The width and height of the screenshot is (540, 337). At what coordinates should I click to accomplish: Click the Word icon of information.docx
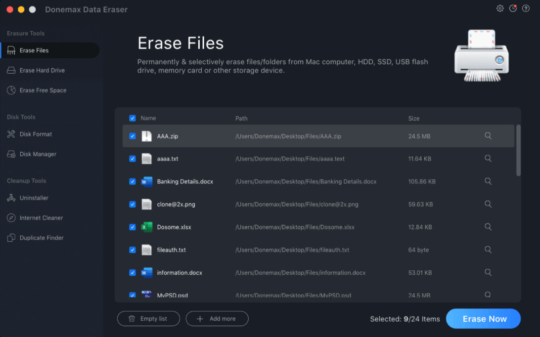[x=147, y=272]
